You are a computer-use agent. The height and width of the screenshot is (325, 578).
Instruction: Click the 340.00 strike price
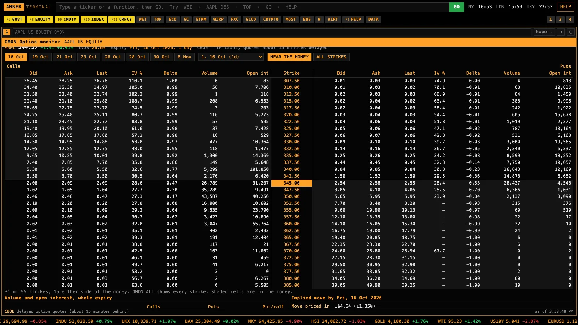pos(292,169)
